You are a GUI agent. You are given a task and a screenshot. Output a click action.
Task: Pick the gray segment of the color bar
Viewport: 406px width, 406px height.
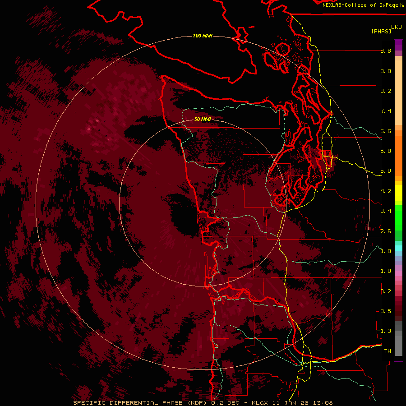[x=398, y=338]
